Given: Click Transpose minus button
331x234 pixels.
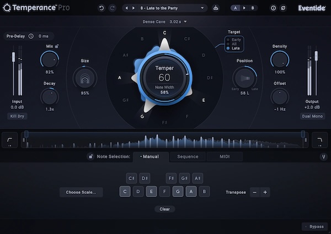Looking at the screenshot, I should (255, 192).
